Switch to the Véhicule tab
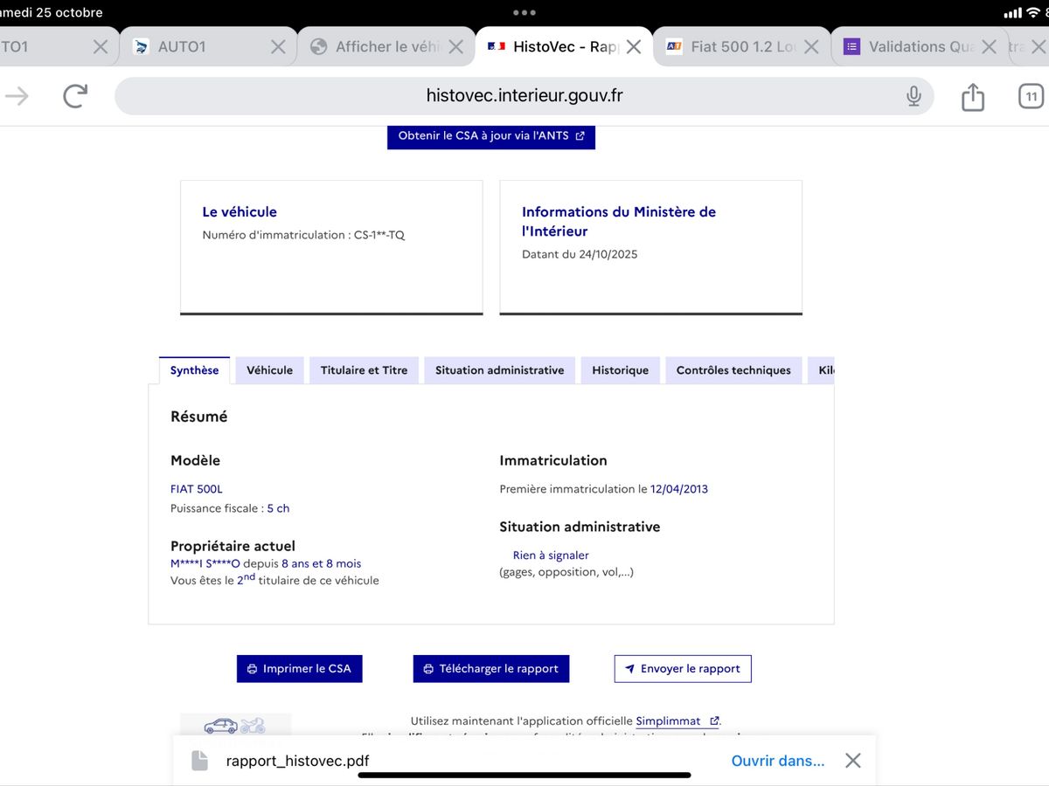This screenshot has height=786, width=1049. pyautogui.click(x=269, y=370)
